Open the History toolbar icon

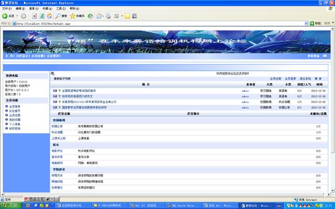pyautogui.click(x=91, y=16)
